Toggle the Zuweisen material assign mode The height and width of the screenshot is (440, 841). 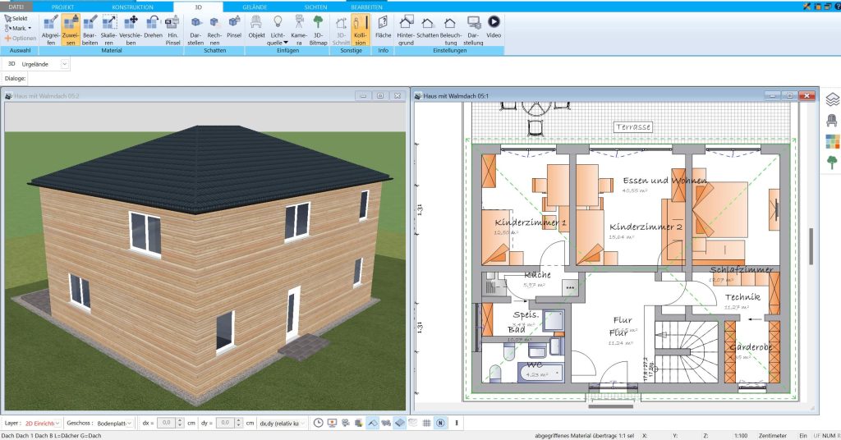[x=70, y=29]
